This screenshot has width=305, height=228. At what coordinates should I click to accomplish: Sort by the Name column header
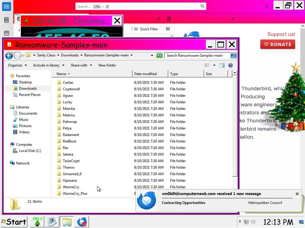click(92, 74)
